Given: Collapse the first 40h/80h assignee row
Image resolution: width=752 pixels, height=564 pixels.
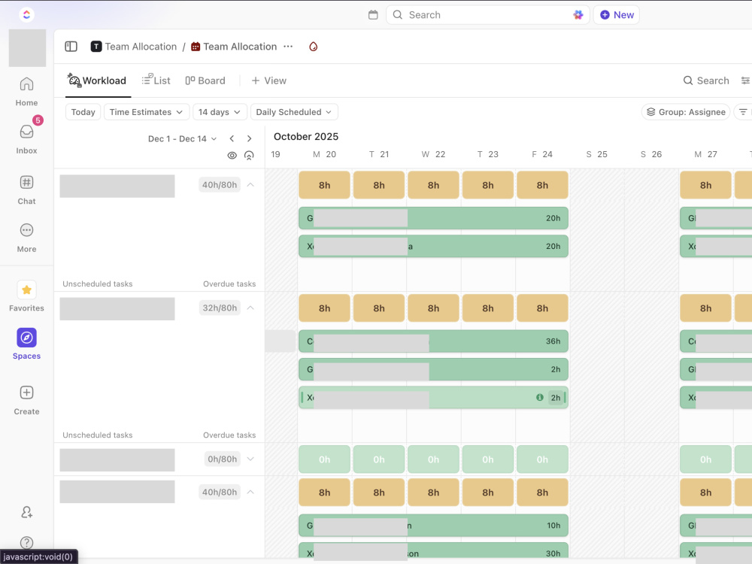Looking at the screenshot, I should coord(250,185).
